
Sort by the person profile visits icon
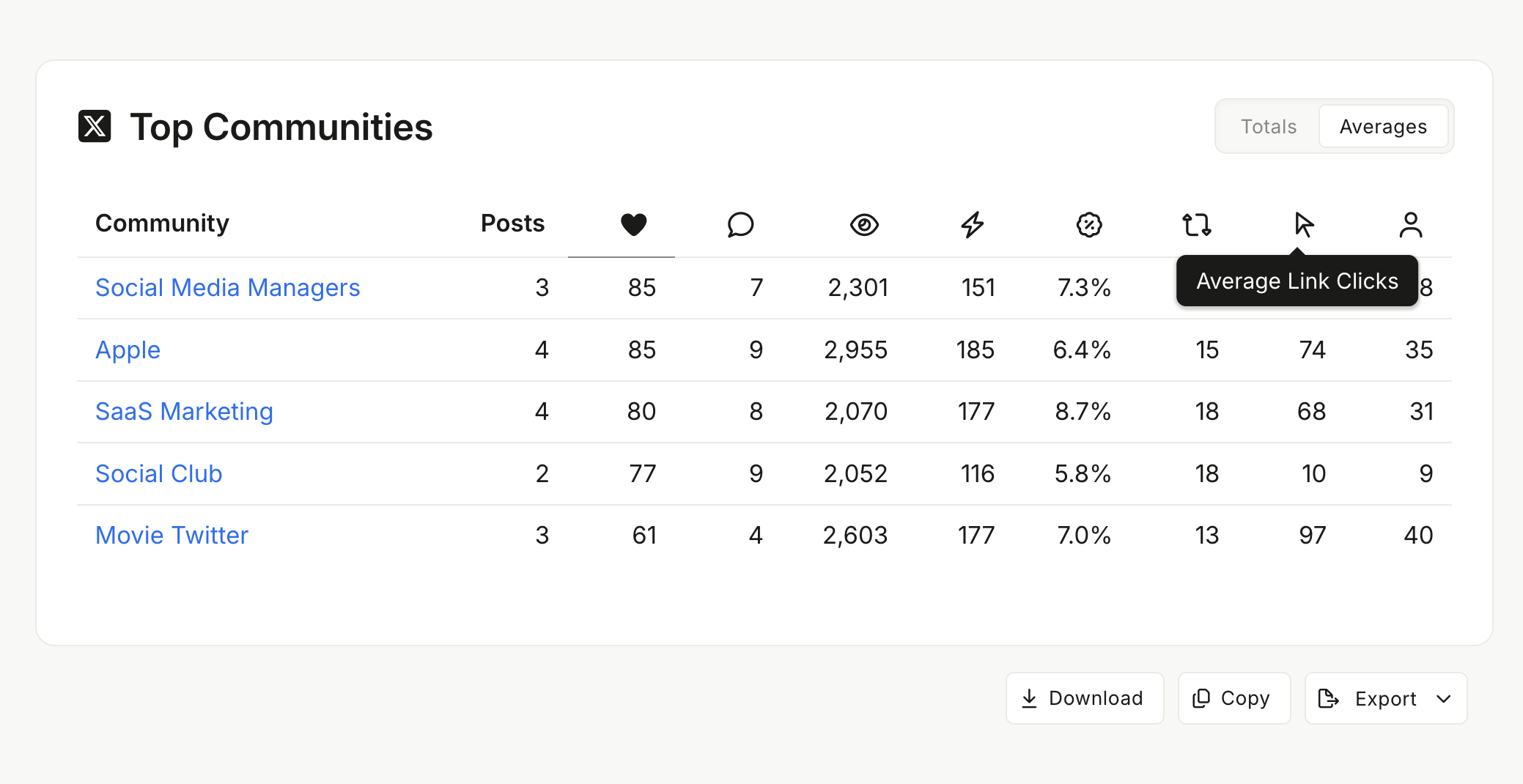(1411, 224)
